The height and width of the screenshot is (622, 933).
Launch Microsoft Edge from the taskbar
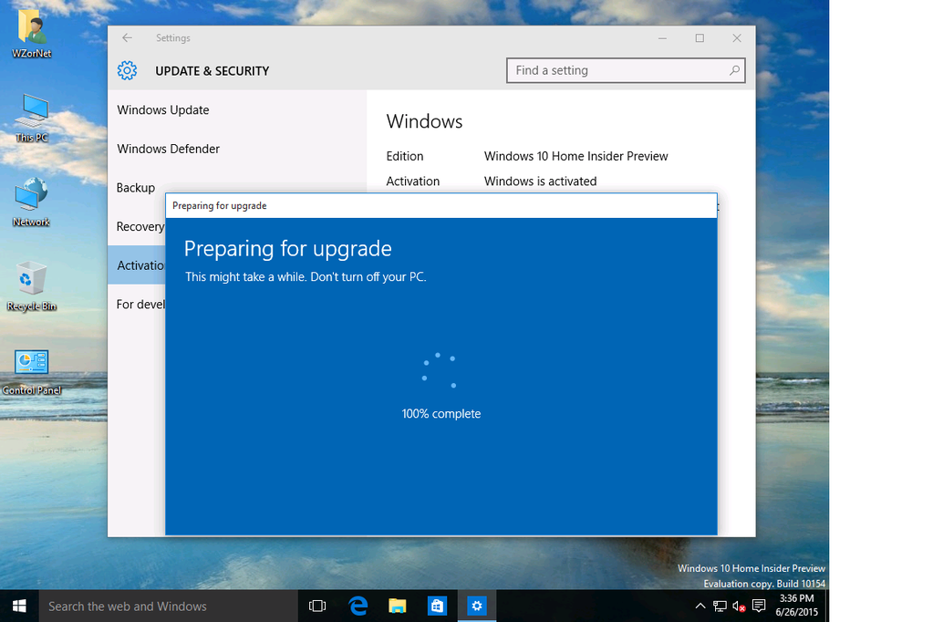click(x=358, y=606)
